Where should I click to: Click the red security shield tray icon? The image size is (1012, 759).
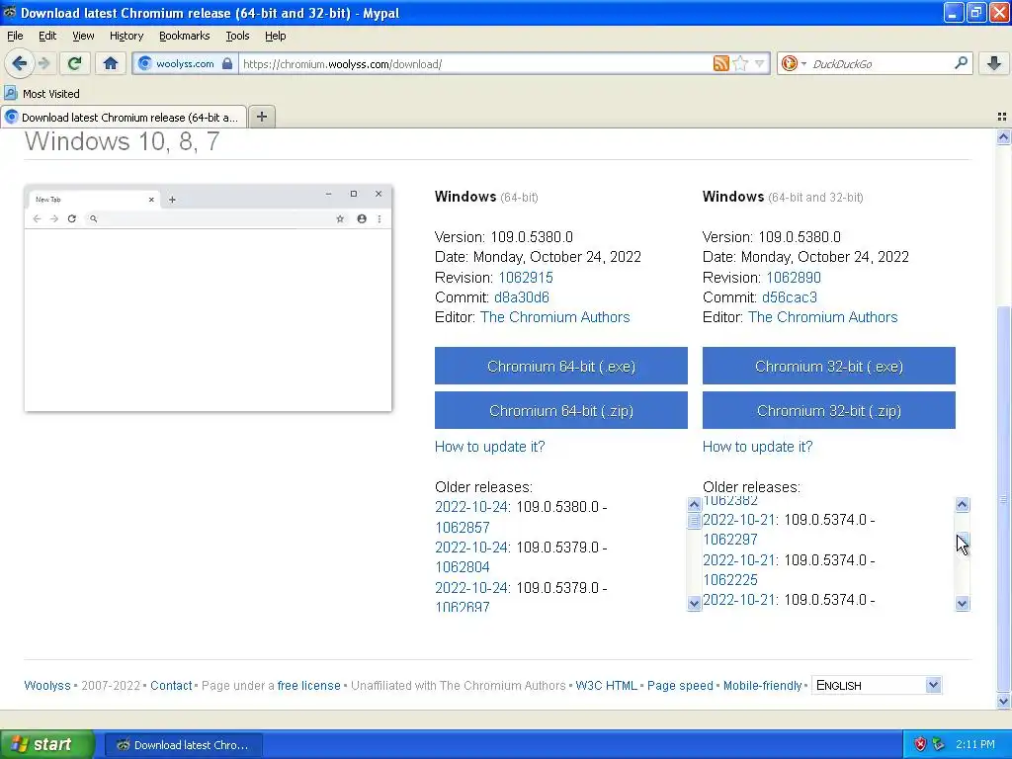[920, 744]
